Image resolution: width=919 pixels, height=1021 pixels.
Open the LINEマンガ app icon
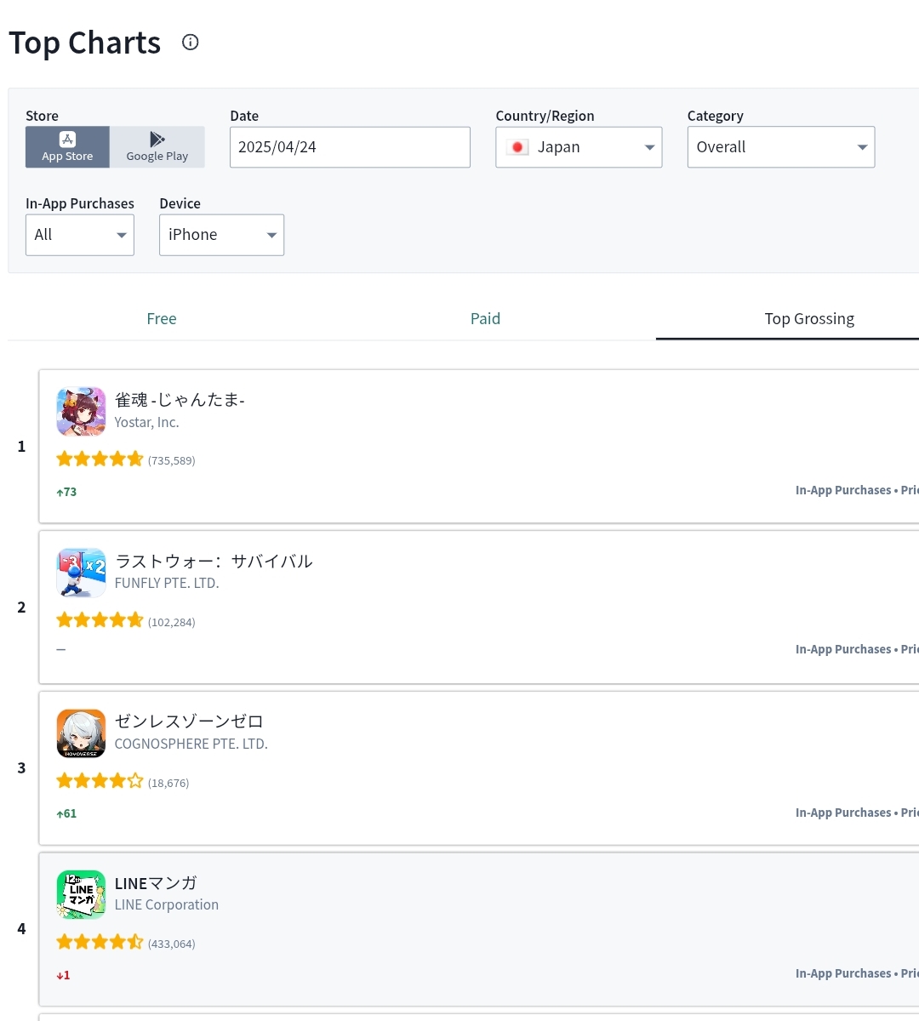tap(81, 894)
